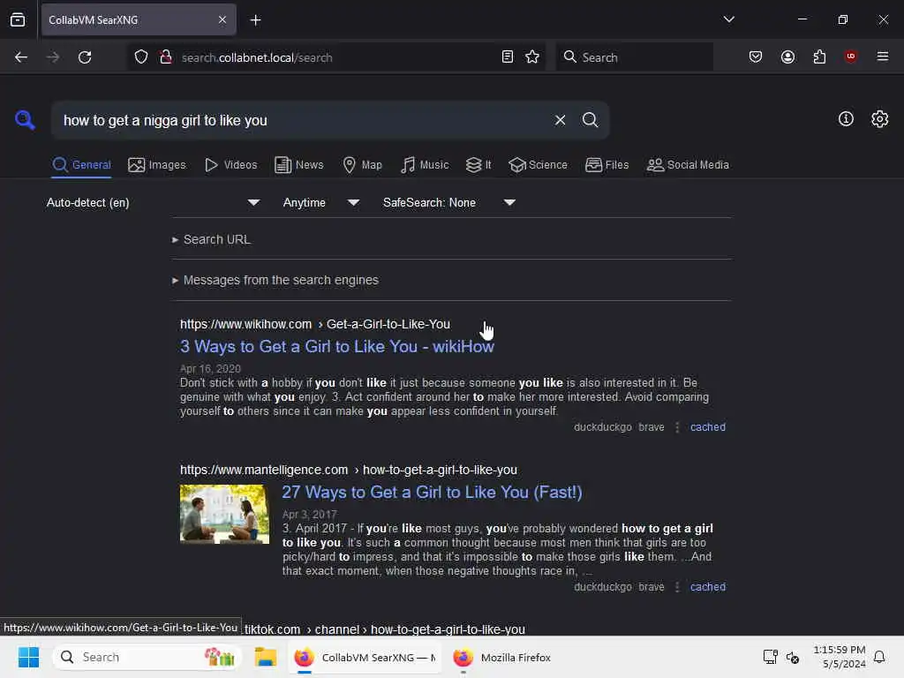Switch to the Music category tab
This screenshot has width=904, height=678.
click(425, 165)
